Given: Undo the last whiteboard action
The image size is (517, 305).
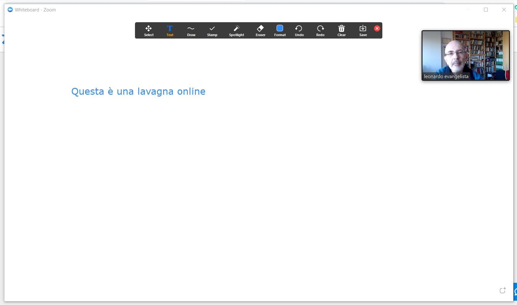Looking at the screenshot, I should 299,31.
